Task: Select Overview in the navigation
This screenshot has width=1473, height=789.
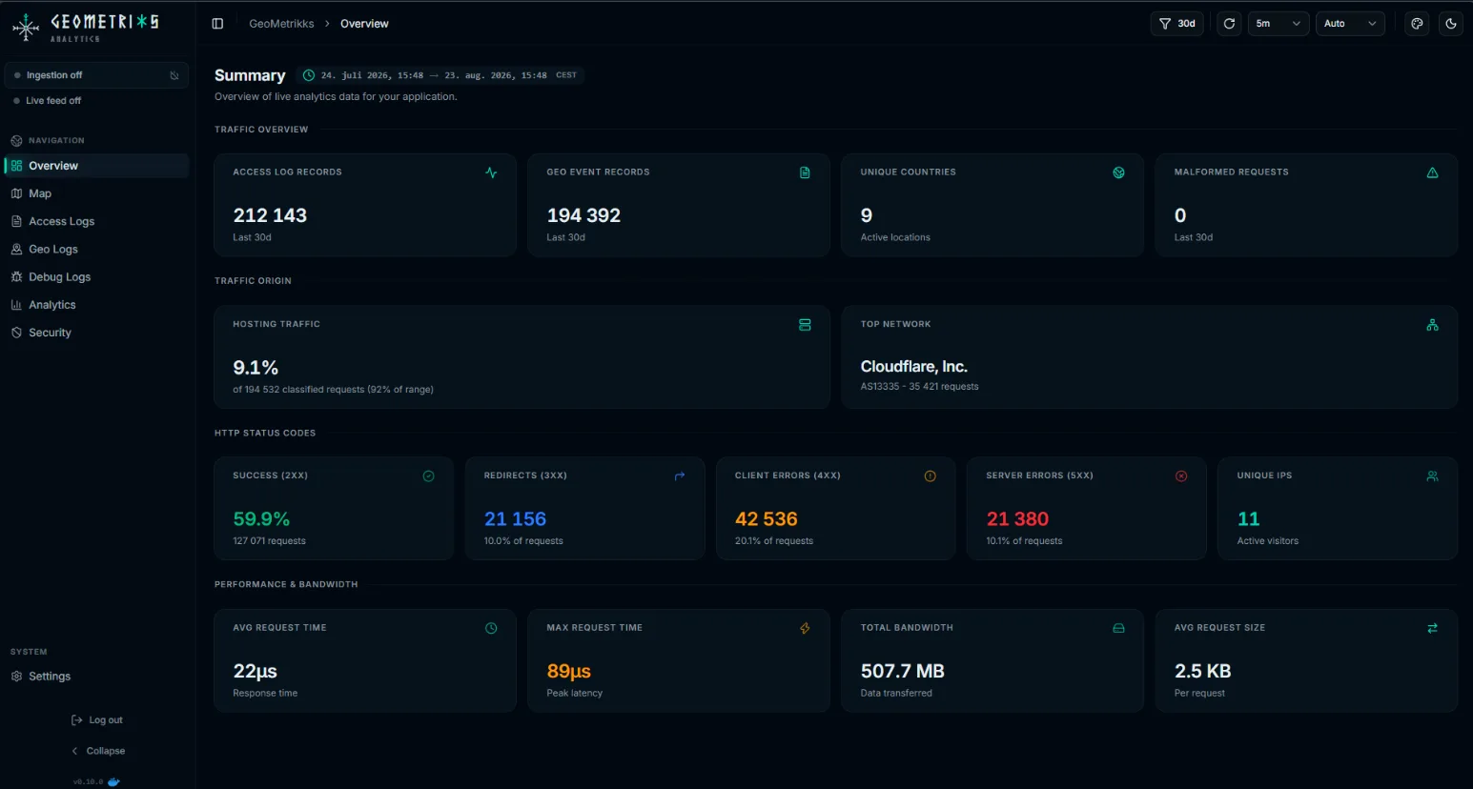Action: (96, 166)
